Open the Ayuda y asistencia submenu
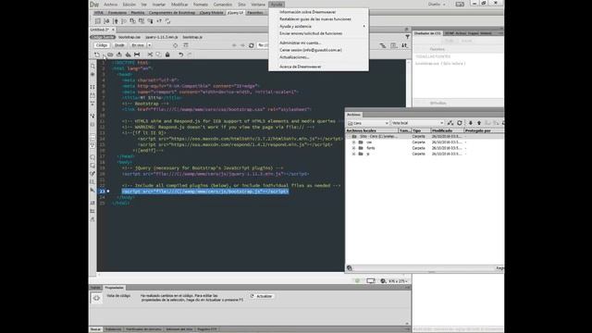The height and width of the screenshot is (333, 592). (318, 27)
